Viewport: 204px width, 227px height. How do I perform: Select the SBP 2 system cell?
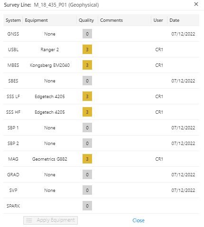click(13, 143)
